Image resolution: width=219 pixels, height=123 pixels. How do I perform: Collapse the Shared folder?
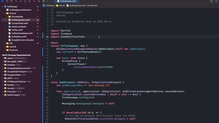pos(5,13)
